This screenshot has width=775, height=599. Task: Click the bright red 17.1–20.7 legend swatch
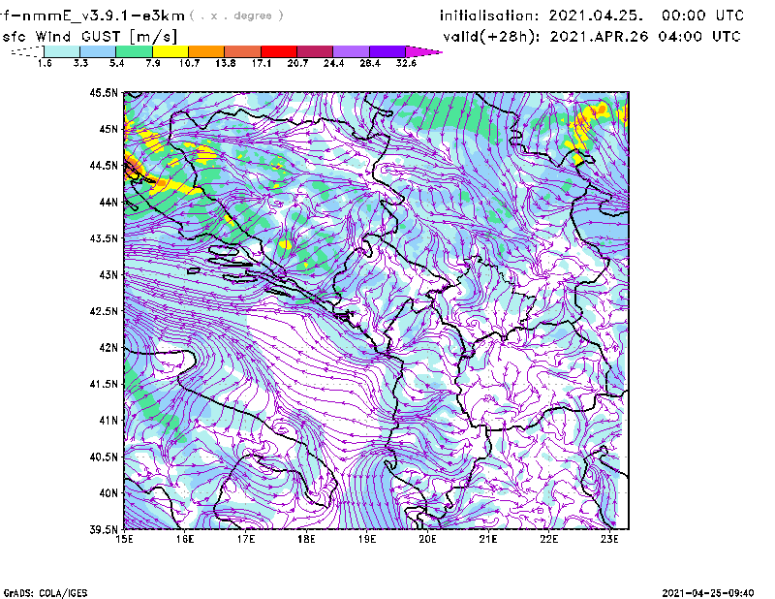(x=279, y=51)
